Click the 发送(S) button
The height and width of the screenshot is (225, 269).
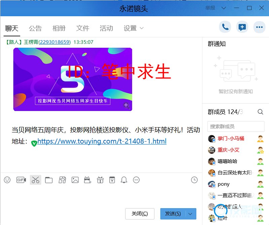coord(173,214)
